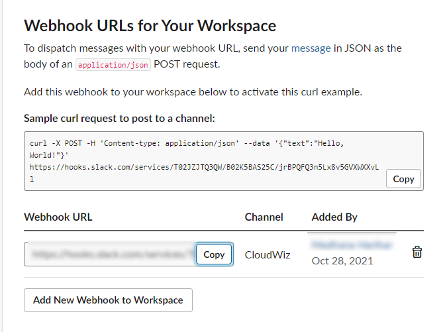Click the Channel column header
This screenshot has height=332, width=443.
(x=264, y=217)
